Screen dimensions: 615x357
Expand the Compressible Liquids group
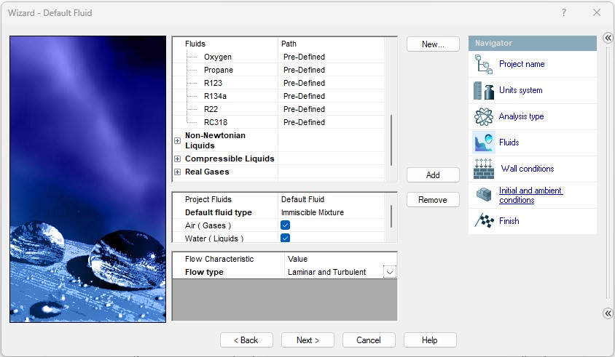[x=177, y=159]
